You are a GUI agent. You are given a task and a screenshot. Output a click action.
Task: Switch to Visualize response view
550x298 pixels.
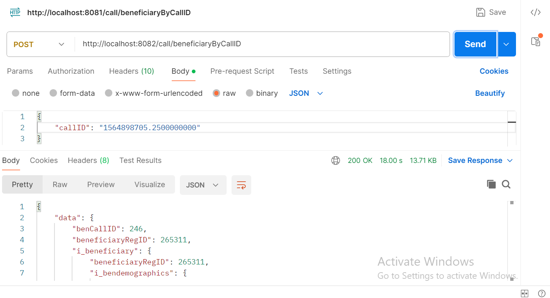[150, 185]
